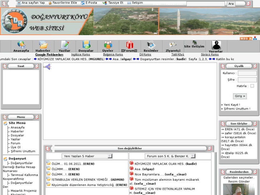Image resolution: width=260 pixels, height=195 pixels.
Task: Click the Tavsiye Et icon
Action: [105, 3]
